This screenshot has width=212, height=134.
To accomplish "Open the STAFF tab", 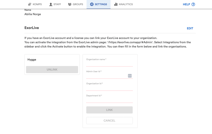I will 55,4.
